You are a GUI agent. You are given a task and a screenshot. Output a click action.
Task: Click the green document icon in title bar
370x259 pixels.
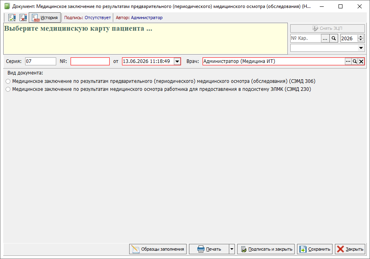point(7,6)
